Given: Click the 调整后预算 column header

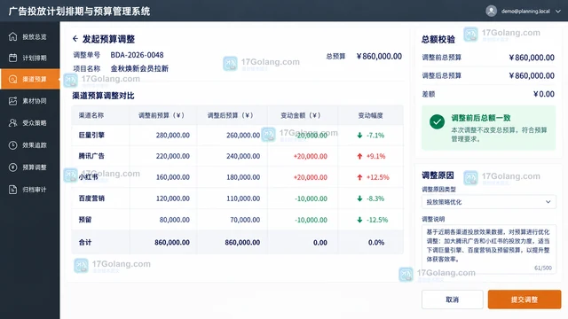Looking at the screenshot, I should pyautogui.click(x=230, y=115).
